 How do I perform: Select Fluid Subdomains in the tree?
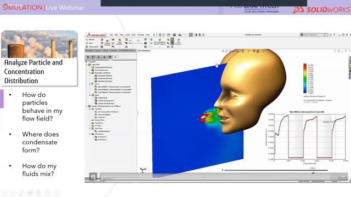coord(100,70)
